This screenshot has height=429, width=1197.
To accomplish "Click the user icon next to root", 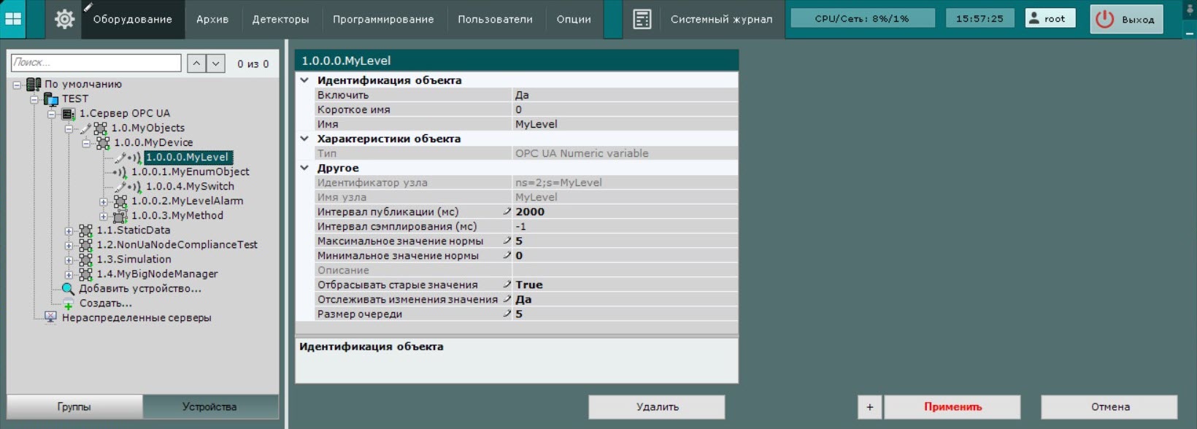I will pyautogui.click(x=1034, y=19).
